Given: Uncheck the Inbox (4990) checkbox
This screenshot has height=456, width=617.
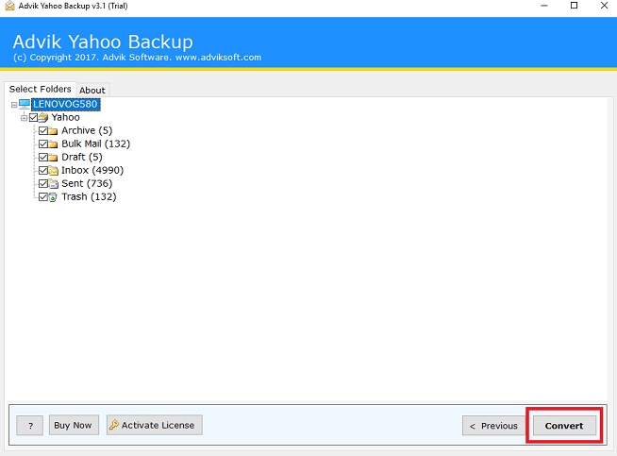Looking at the screenshot, I should pyautogui.click(x=43, y=170).
